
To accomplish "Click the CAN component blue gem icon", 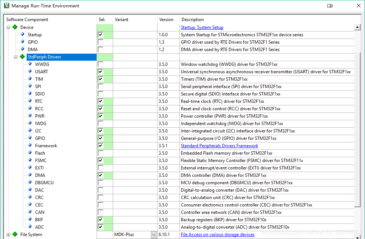I will (30, 212).
